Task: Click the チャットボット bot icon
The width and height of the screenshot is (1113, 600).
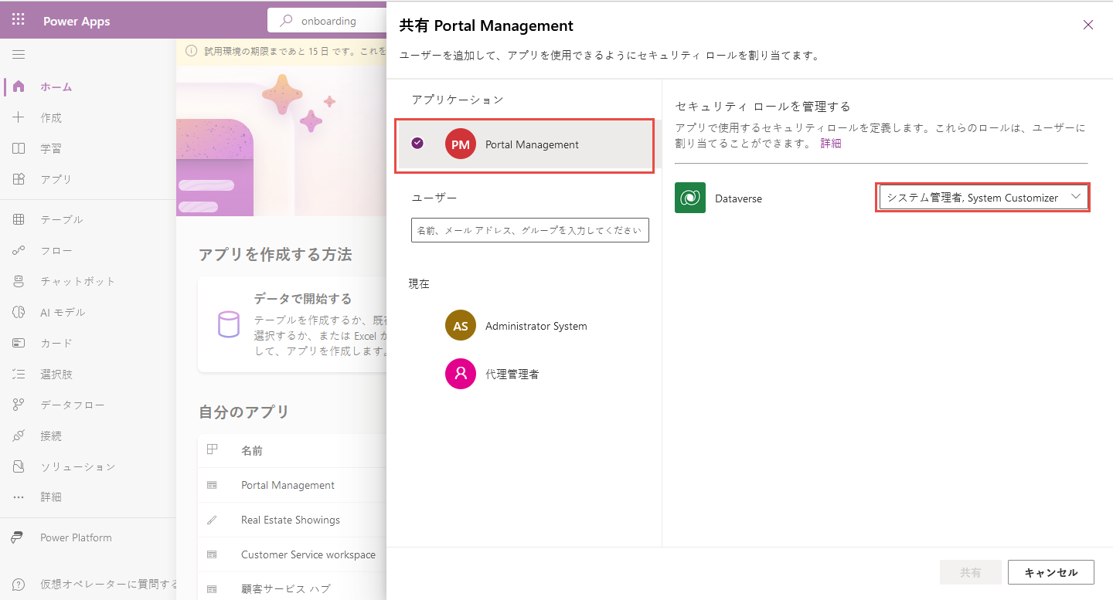Action: coord(19,281)
